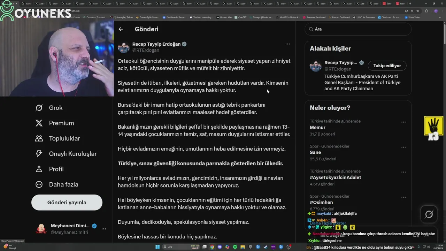Open browser extensions puzzle icon
Viewport: 446px width, 251px height.
click(426, 11)
